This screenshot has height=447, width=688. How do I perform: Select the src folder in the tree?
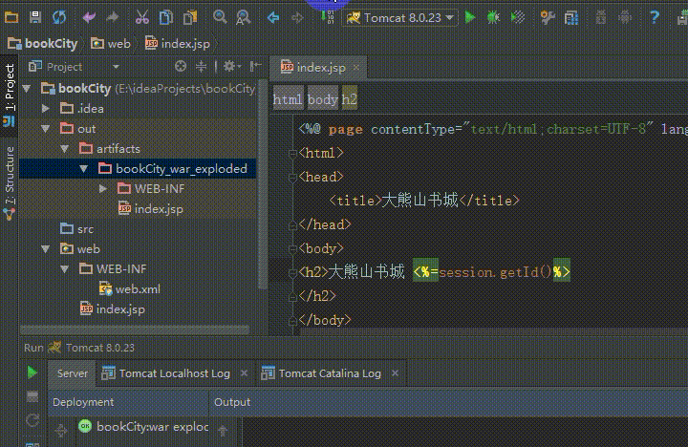click(76, 229)
